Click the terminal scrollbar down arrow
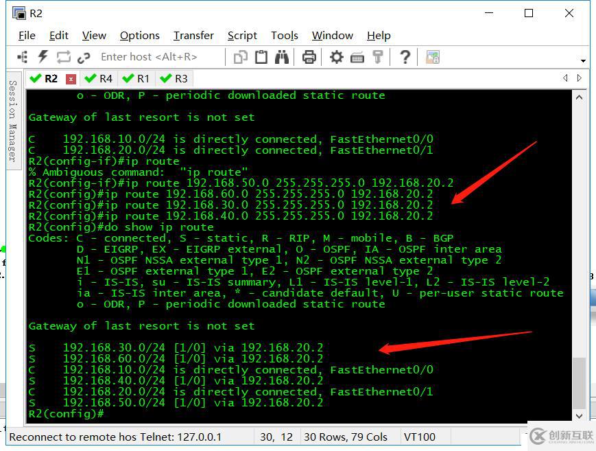The height and width of the screenshot is (451, 596). [580, 416]
